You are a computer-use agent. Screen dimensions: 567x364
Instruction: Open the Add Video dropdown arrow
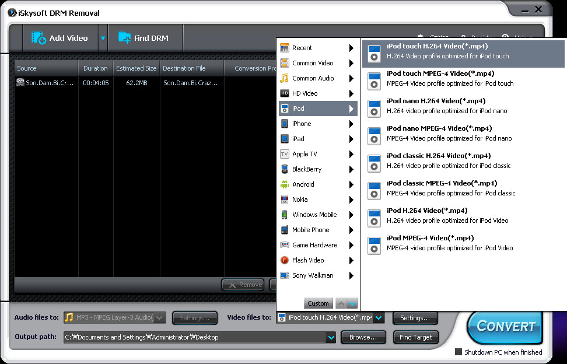pyautogui.click(x=103, y=38)
